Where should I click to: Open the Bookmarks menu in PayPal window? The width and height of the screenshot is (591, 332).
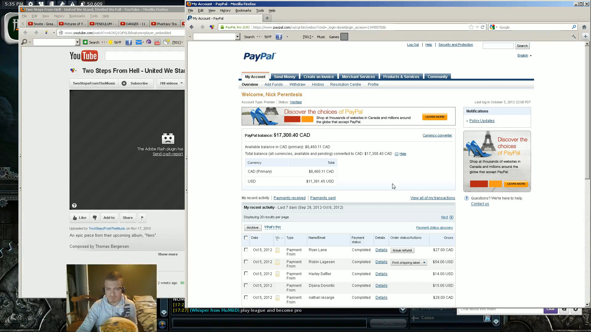click(x=243, y=10)
